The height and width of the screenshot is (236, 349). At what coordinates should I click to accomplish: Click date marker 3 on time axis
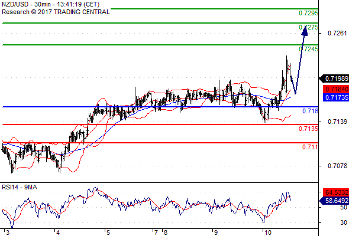click(x=8, y=232)
